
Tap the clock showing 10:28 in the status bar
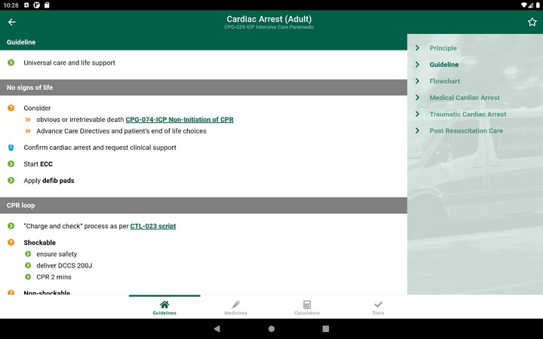(x=11, y=5)
